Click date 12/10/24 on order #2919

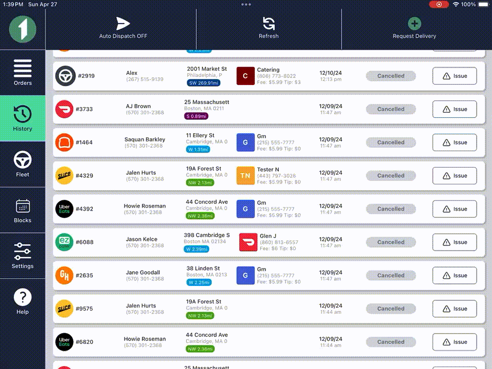point(331,73)
